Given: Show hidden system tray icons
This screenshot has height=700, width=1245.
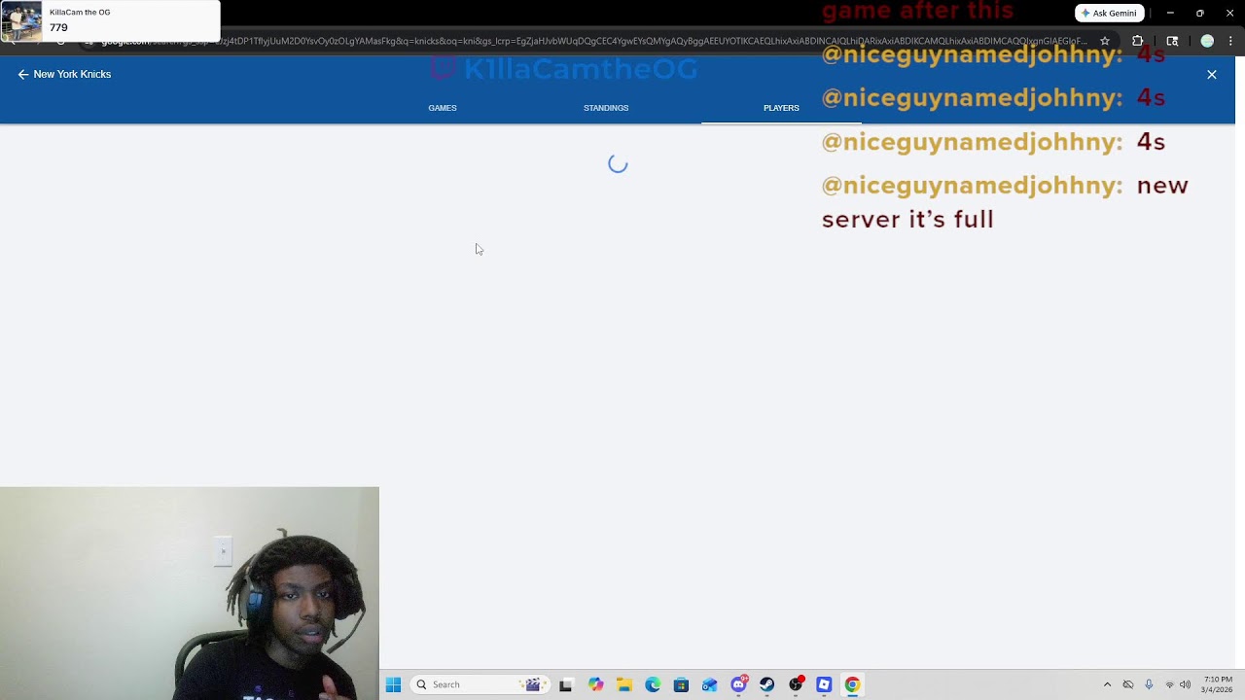Looking at the screenshot, I should (1107, 684).
